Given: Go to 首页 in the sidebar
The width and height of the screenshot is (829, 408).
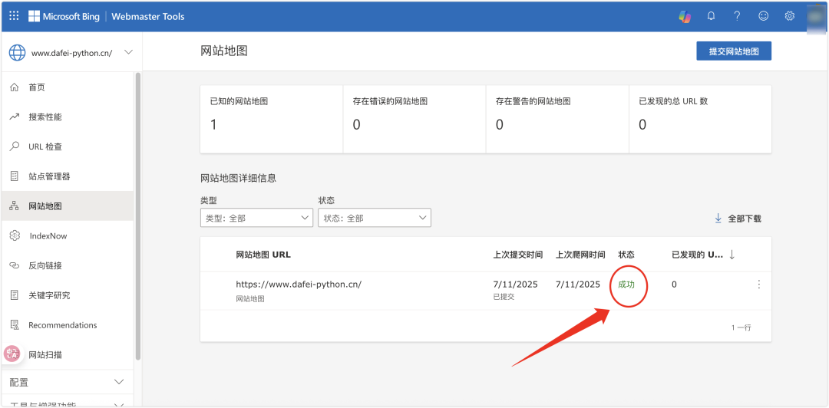Looking at the screenshot, I should [x=67, y=87].
